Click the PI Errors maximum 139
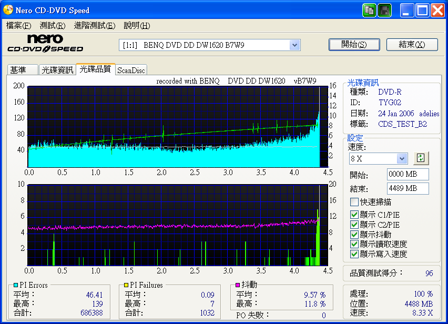The height and width of the screenshot is (324, 448). click(97, 303)
